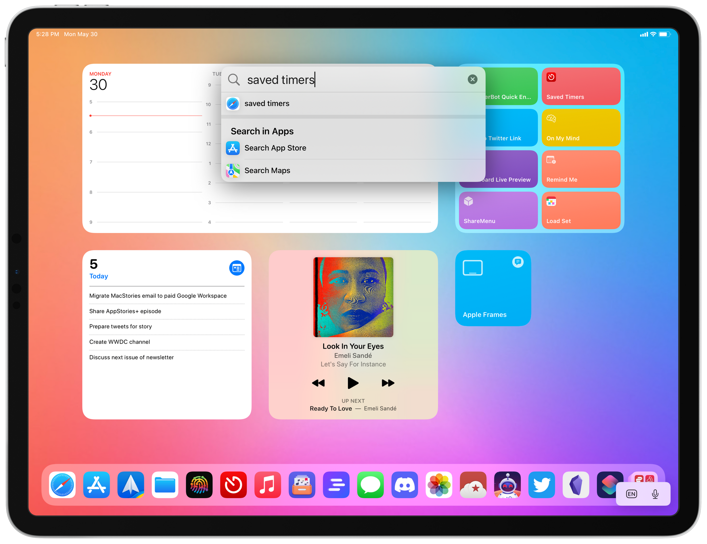Rewind track in Now Playing widget

tap(318, 383)
